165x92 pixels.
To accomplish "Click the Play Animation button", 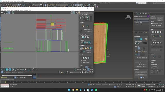I will coord(131,85).
